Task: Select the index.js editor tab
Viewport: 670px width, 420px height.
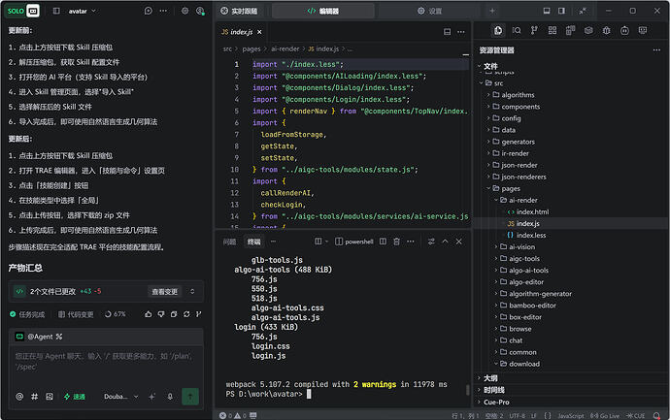Action: coord(242,32)
